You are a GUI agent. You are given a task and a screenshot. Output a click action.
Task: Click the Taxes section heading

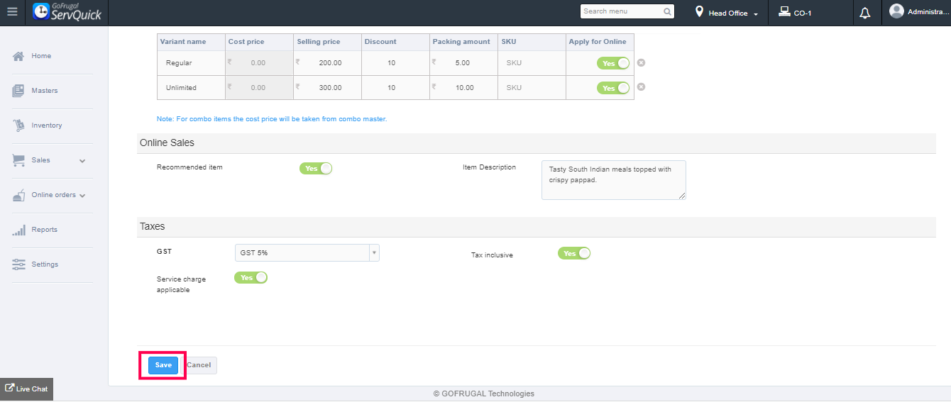click(x=152, y=227)
